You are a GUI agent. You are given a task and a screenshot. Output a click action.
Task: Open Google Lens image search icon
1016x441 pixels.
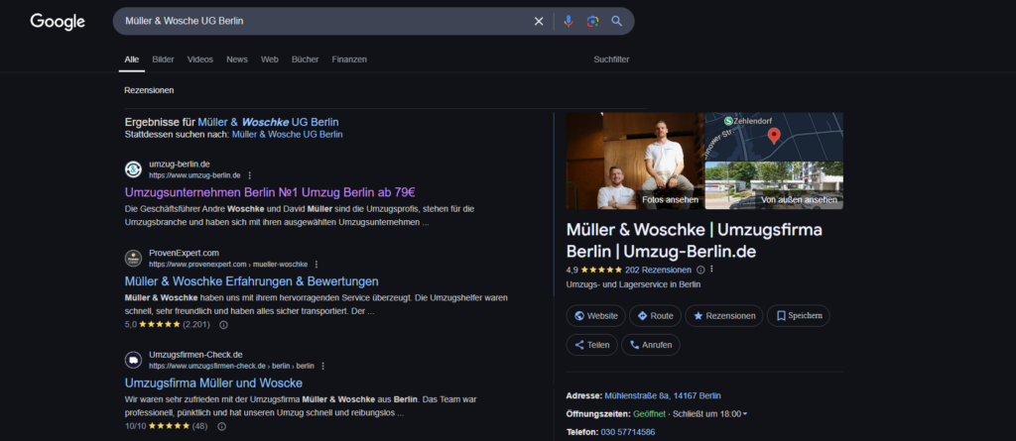pos(592,22)
